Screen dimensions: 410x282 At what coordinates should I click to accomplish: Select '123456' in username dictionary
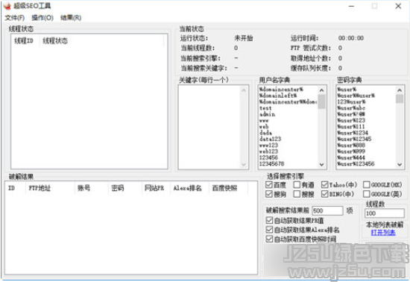pyautogui.click(x=268, y=157)
